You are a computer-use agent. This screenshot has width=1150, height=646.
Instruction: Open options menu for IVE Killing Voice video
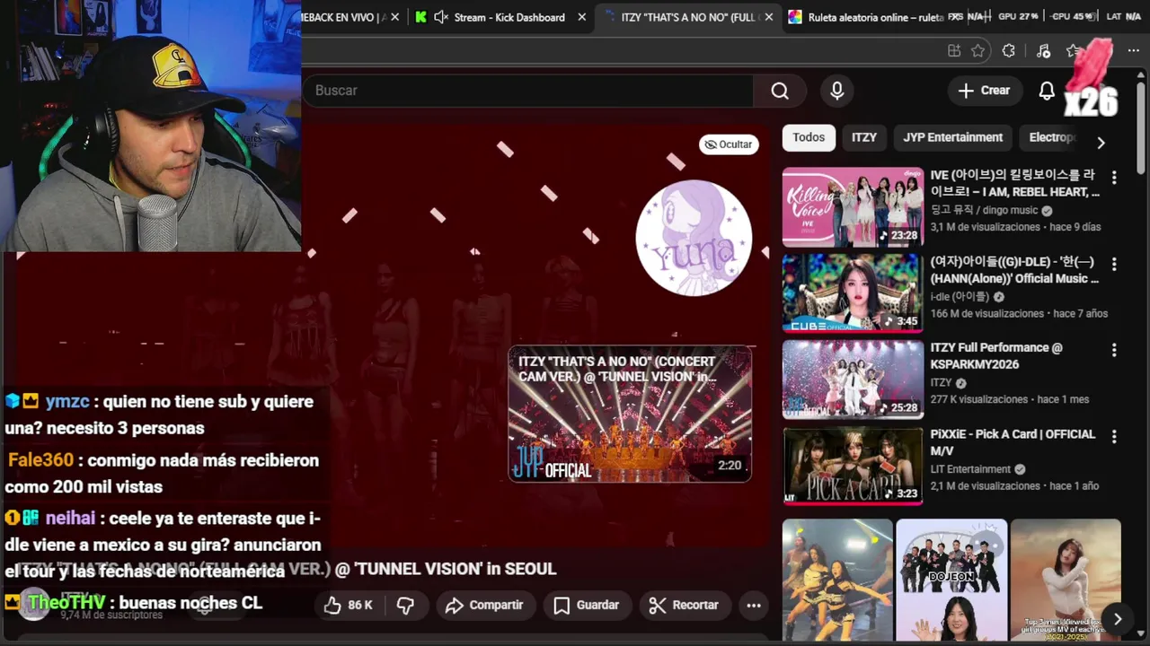pos(1114,178)
